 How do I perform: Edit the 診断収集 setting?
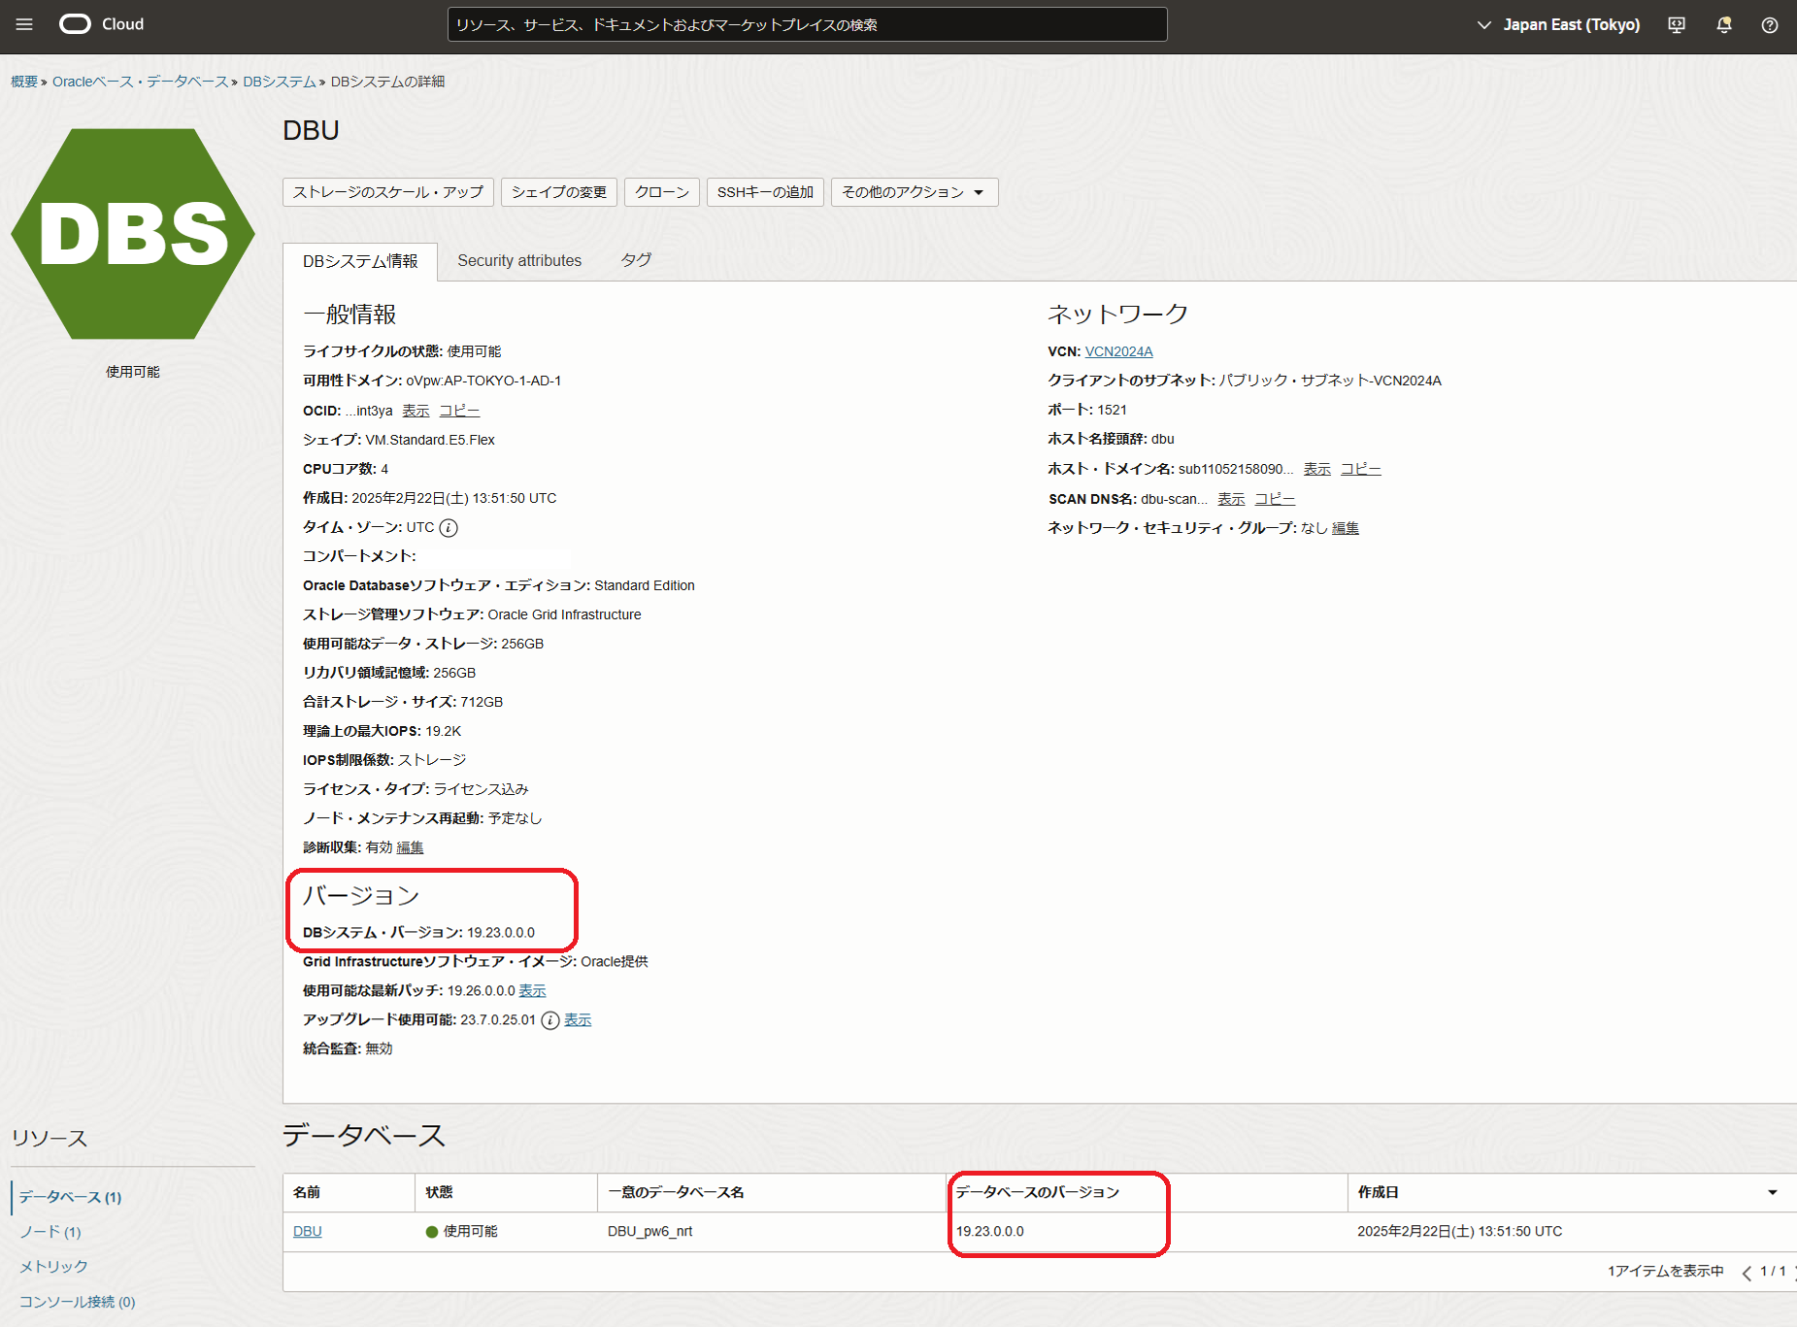(410, 847)
